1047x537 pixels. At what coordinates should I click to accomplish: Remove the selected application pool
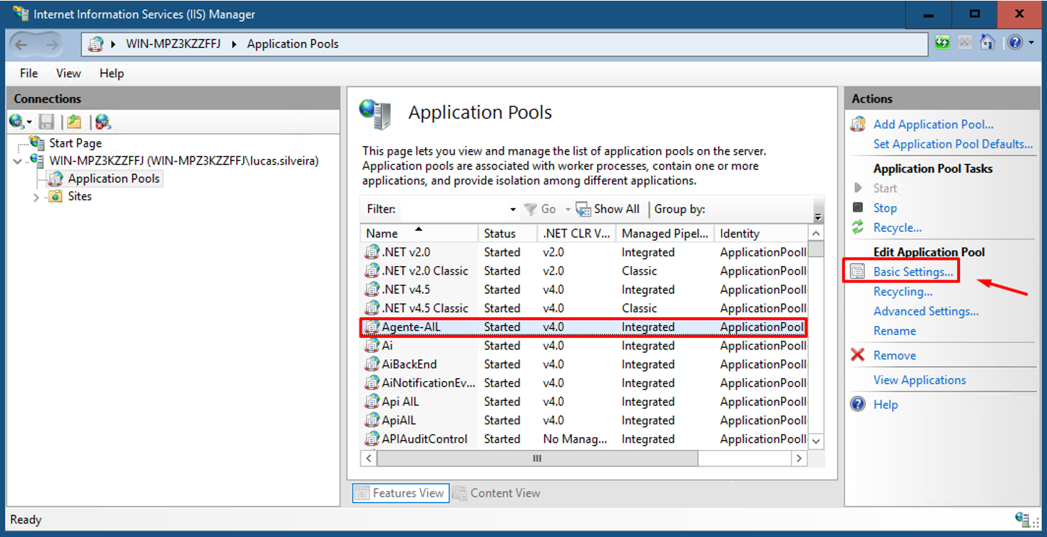(894, 356)
